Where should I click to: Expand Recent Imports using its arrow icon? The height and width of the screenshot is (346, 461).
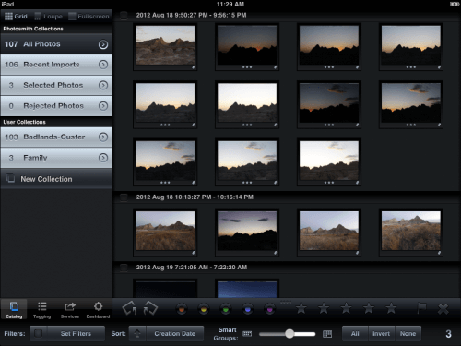click(x=103, y=65)
